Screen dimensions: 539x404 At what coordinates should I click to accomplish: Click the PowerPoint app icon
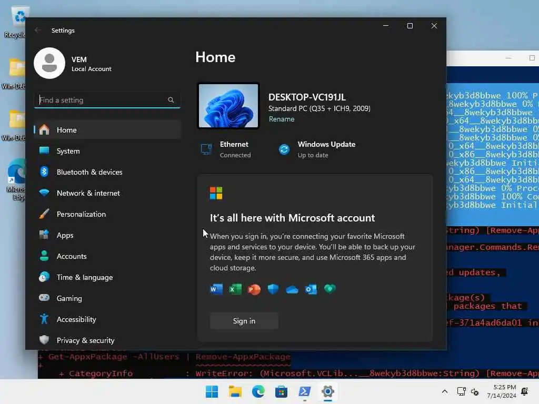coord(254,289)
